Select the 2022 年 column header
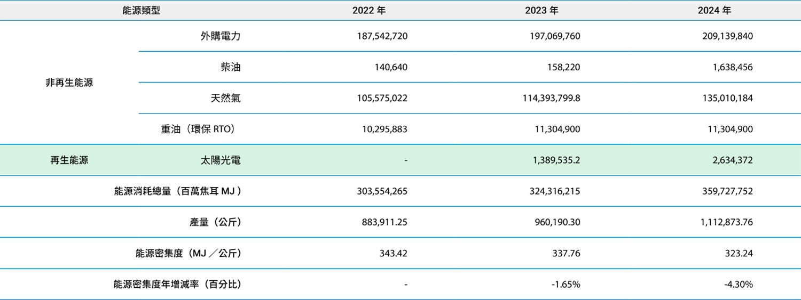 (x=369, y=11)
